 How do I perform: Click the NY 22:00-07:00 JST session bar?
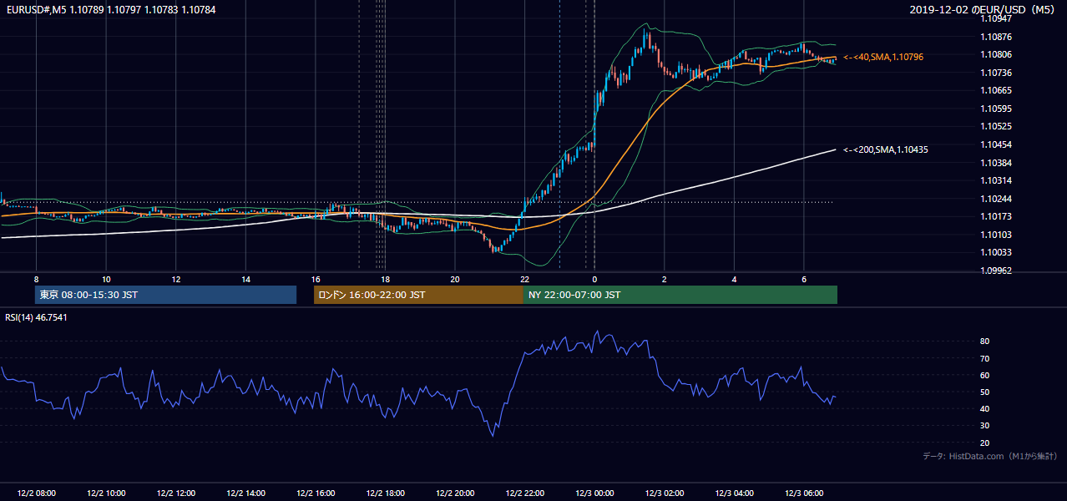680,295
